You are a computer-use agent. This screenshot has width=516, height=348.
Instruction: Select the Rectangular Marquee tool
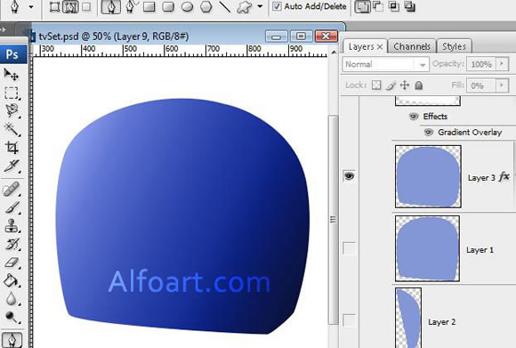tap(12, 93)
